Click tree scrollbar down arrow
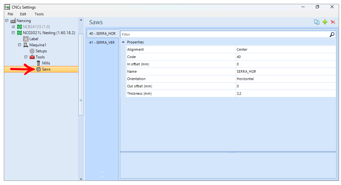341x185 pixels. [x=81, y=179]
